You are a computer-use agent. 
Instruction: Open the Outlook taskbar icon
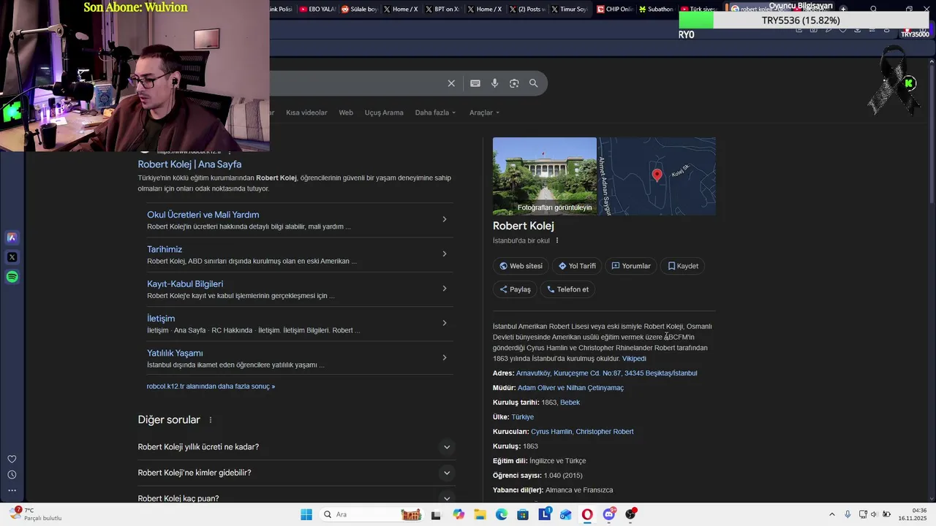(x=566, y=514)
